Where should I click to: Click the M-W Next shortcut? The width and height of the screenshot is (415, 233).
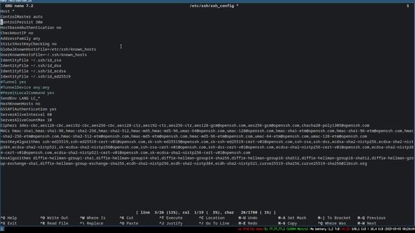367,223
